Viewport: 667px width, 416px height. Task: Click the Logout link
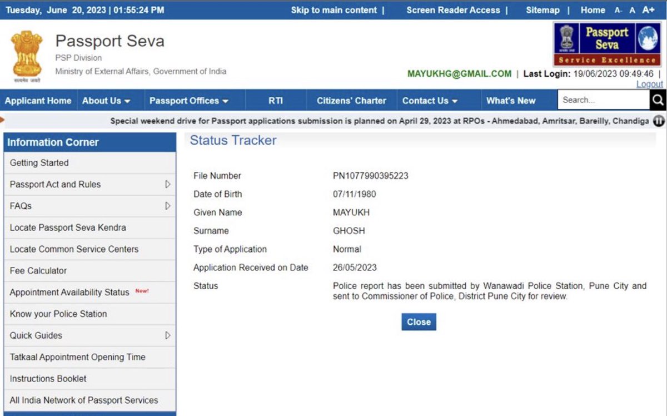(x=650, y=84)
